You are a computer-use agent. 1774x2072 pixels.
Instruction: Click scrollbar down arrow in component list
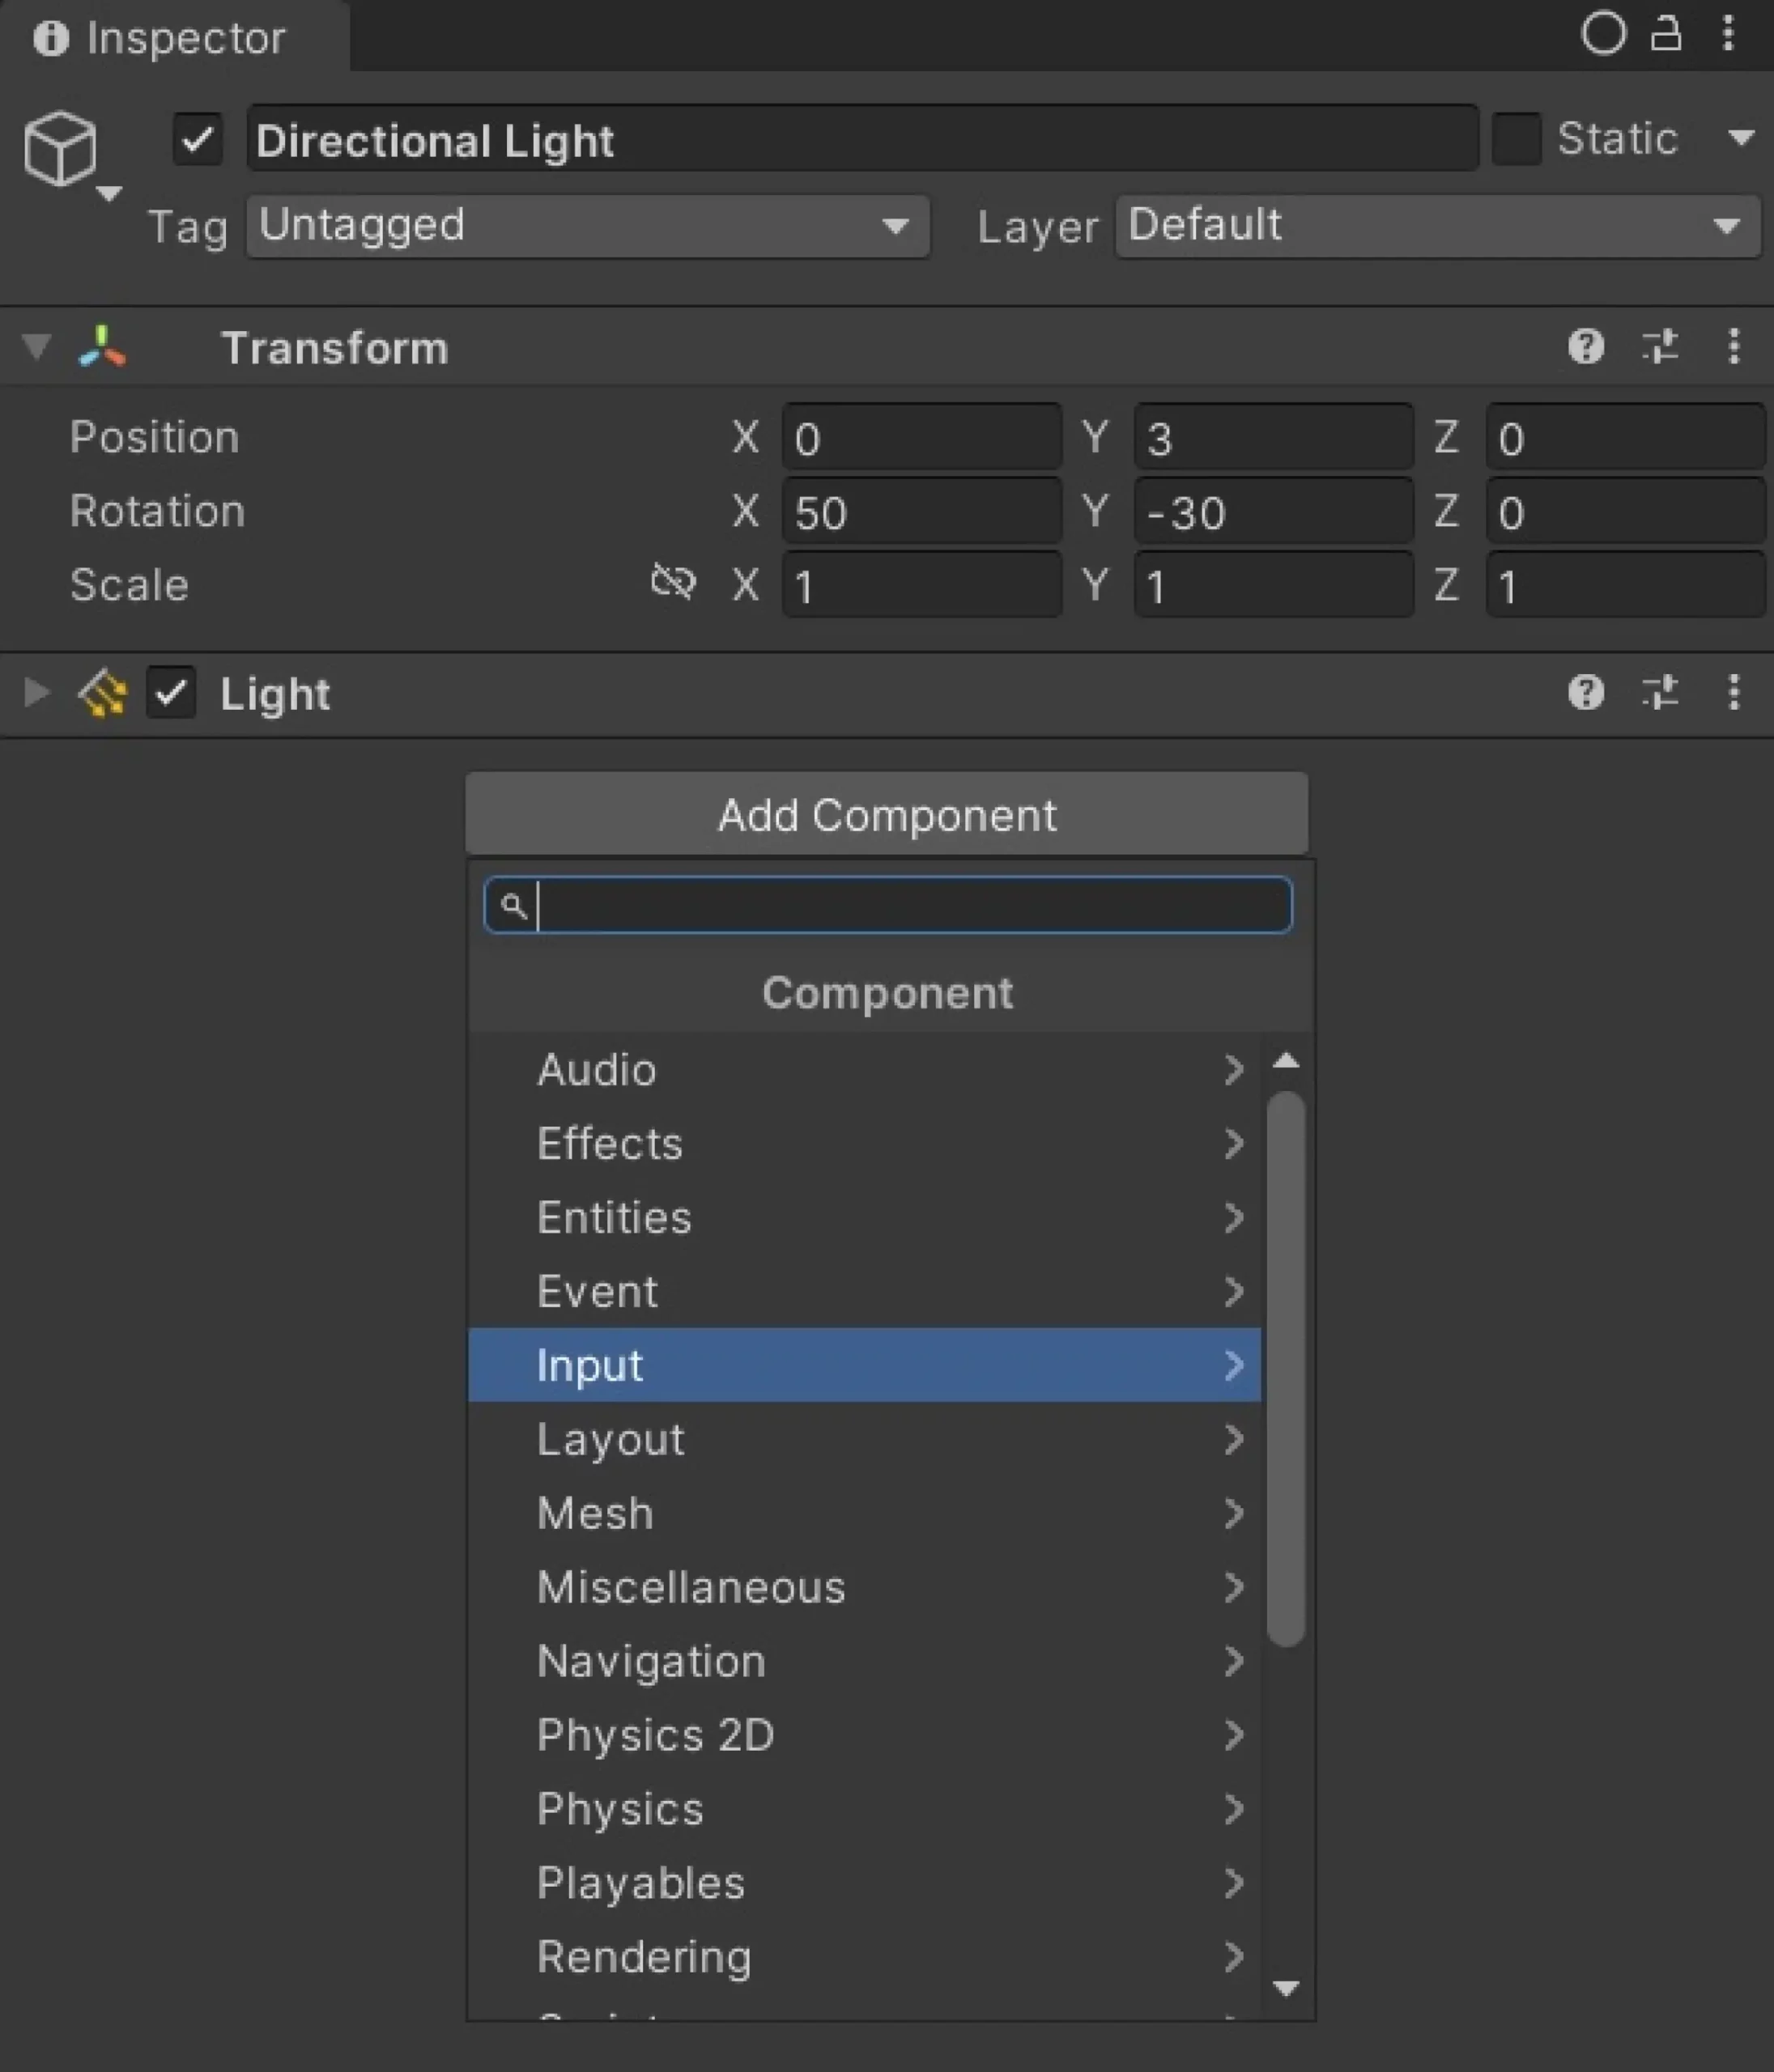[x=1286, y=1988]
